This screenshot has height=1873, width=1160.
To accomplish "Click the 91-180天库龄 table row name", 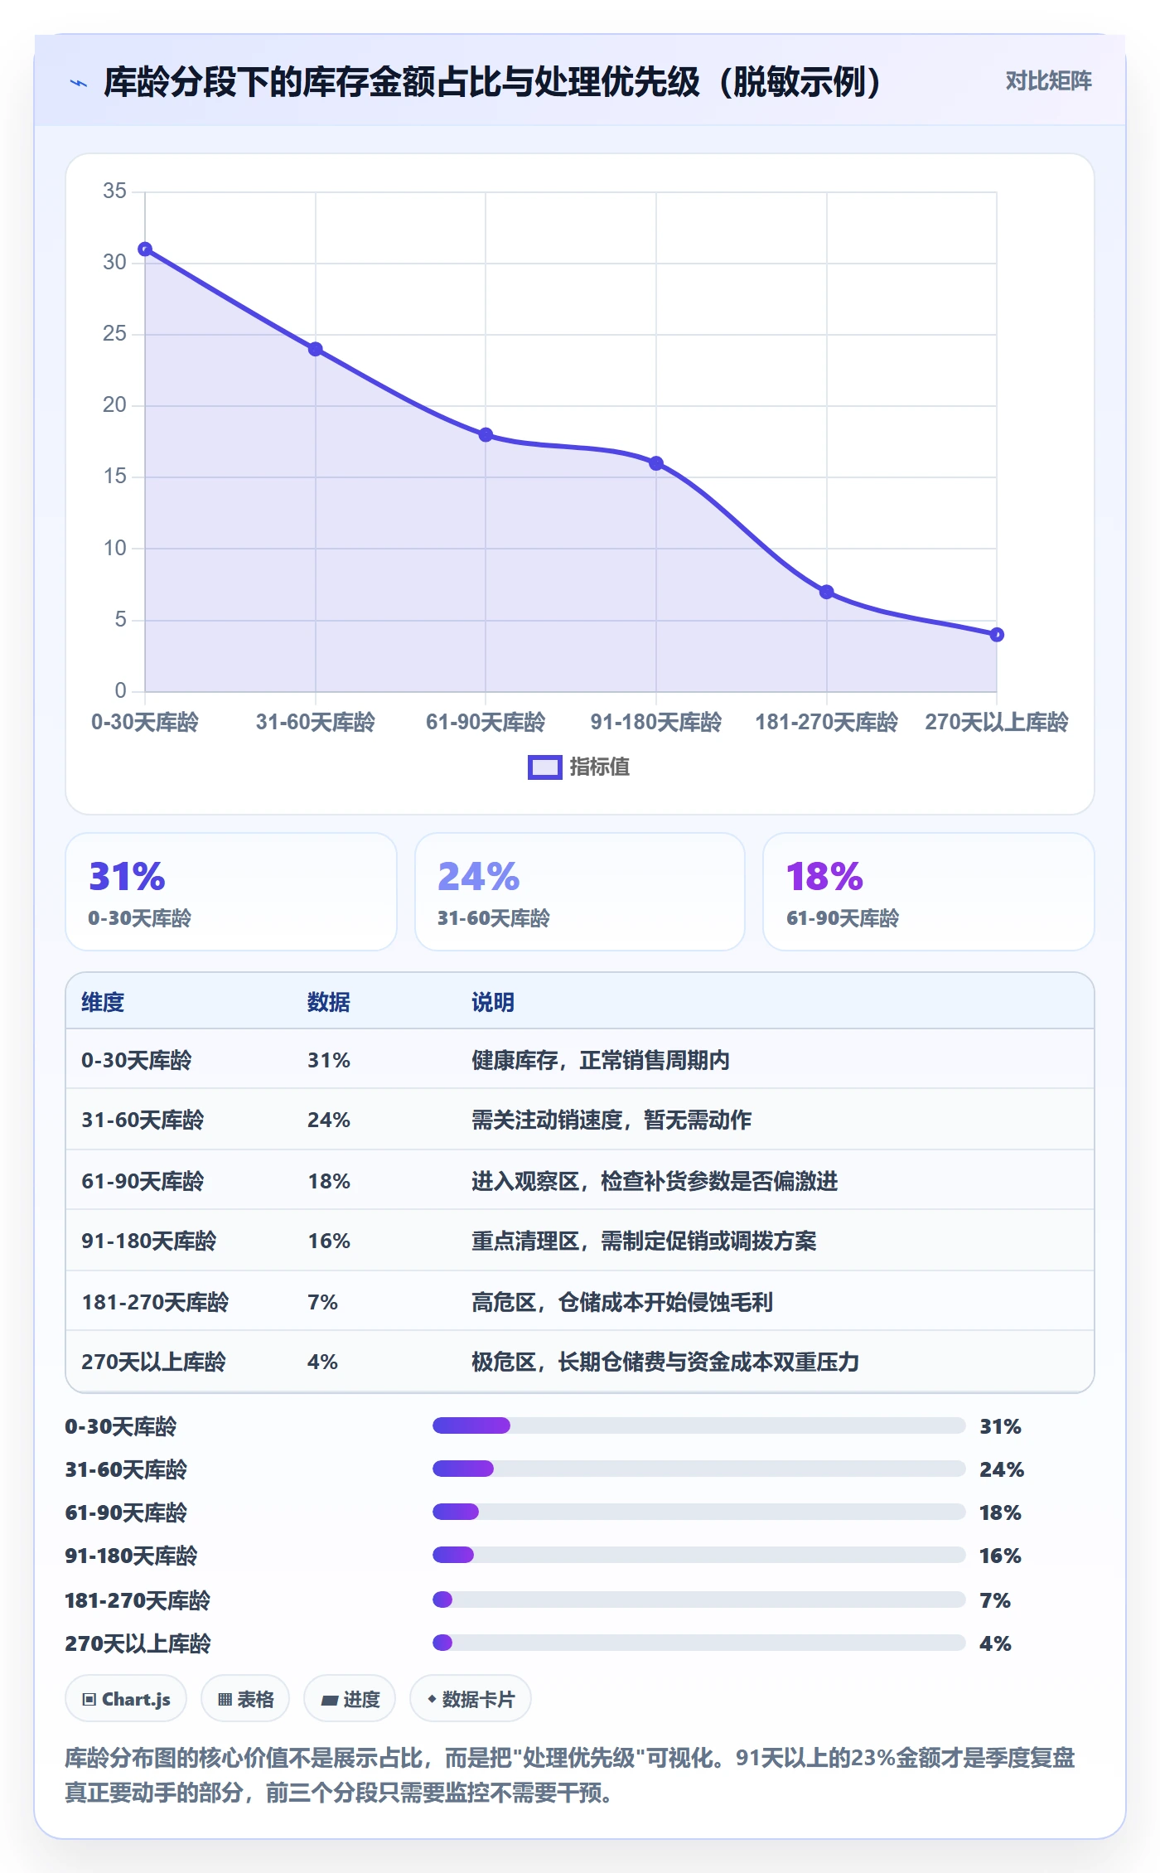I will coord(149,1241).
